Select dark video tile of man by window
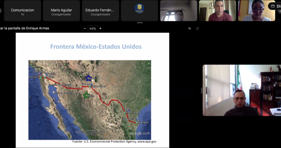The width and height of the screenshot is (281, 148). (x=178, y=11)
